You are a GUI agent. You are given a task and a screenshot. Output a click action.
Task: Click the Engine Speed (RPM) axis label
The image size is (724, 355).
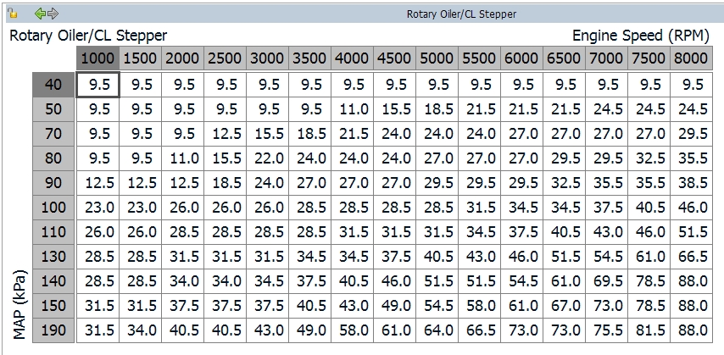coord(640,36)
